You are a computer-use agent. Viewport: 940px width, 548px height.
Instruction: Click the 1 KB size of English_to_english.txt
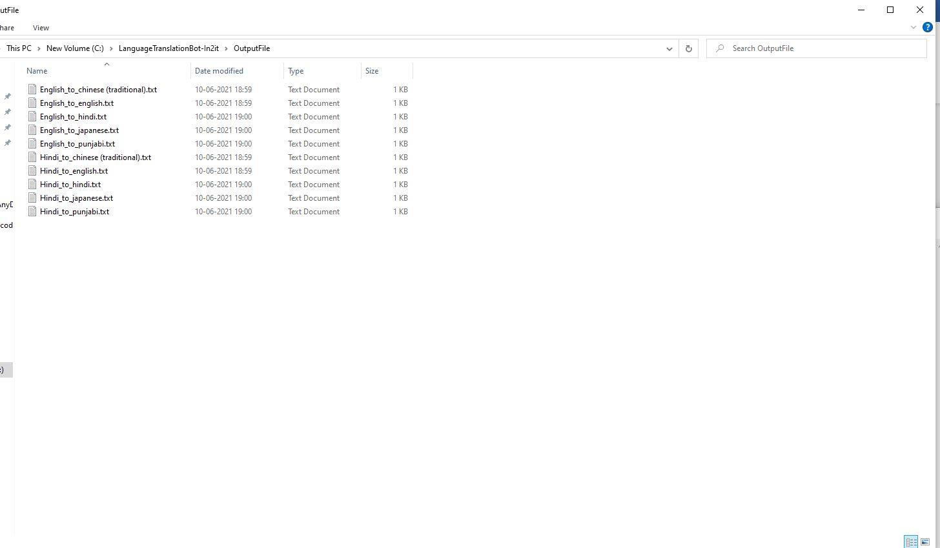[400, 103]
